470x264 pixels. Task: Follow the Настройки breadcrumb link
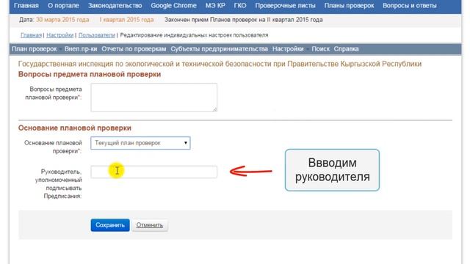[x=60, y=35]
